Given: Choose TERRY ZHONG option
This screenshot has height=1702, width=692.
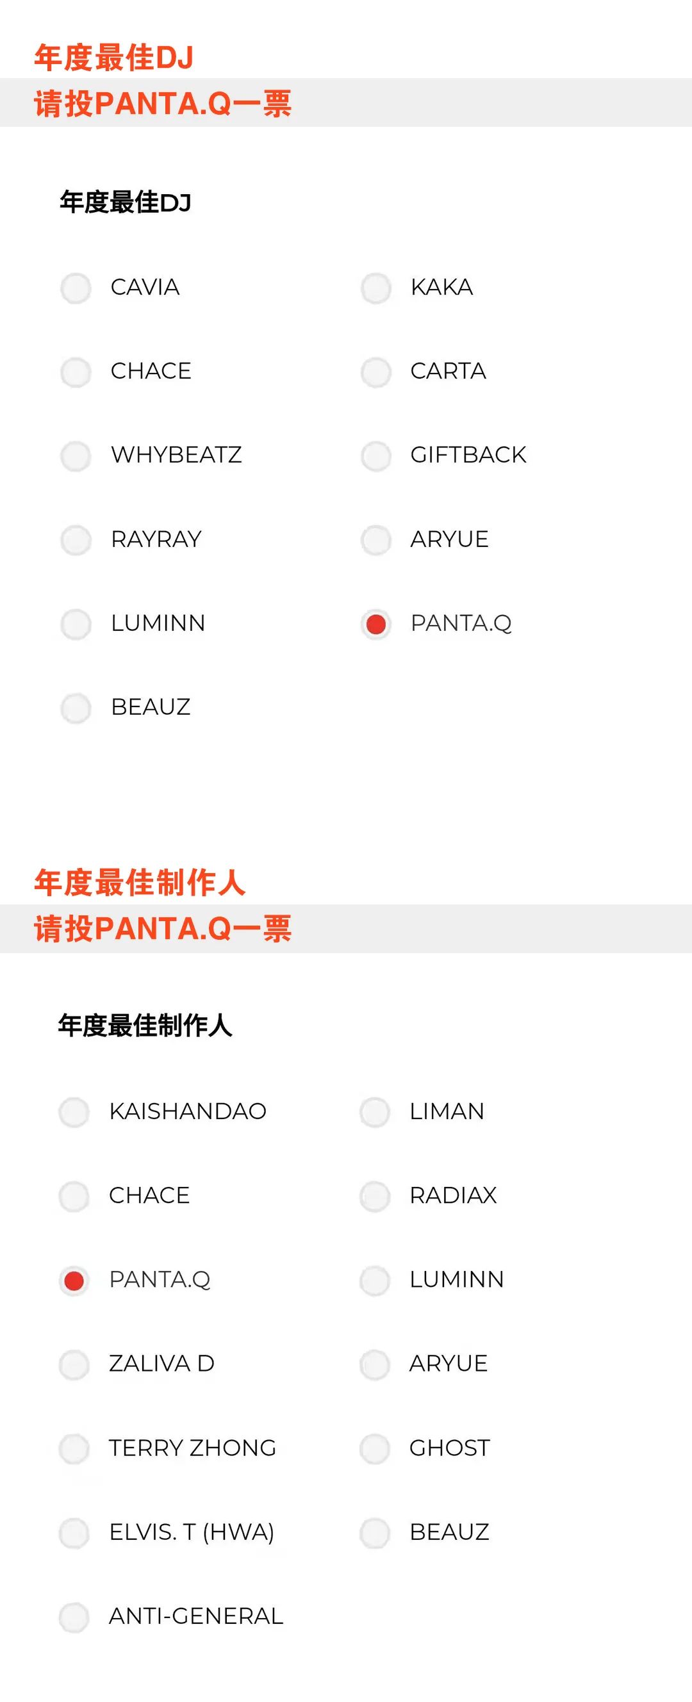Looking at the screenshot, I should point(74,1449).
